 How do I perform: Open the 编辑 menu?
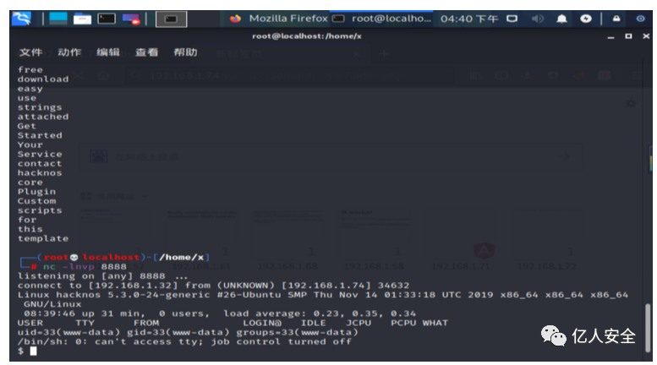coord(108,52)
